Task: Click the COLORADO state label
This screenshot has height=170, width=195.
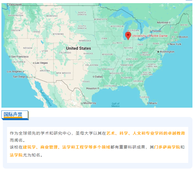Action: point(65,53)
